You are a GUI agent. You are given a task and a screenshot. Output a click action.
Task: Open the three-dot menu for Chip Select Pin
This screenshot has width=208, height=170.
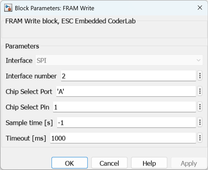pos(200,107)
